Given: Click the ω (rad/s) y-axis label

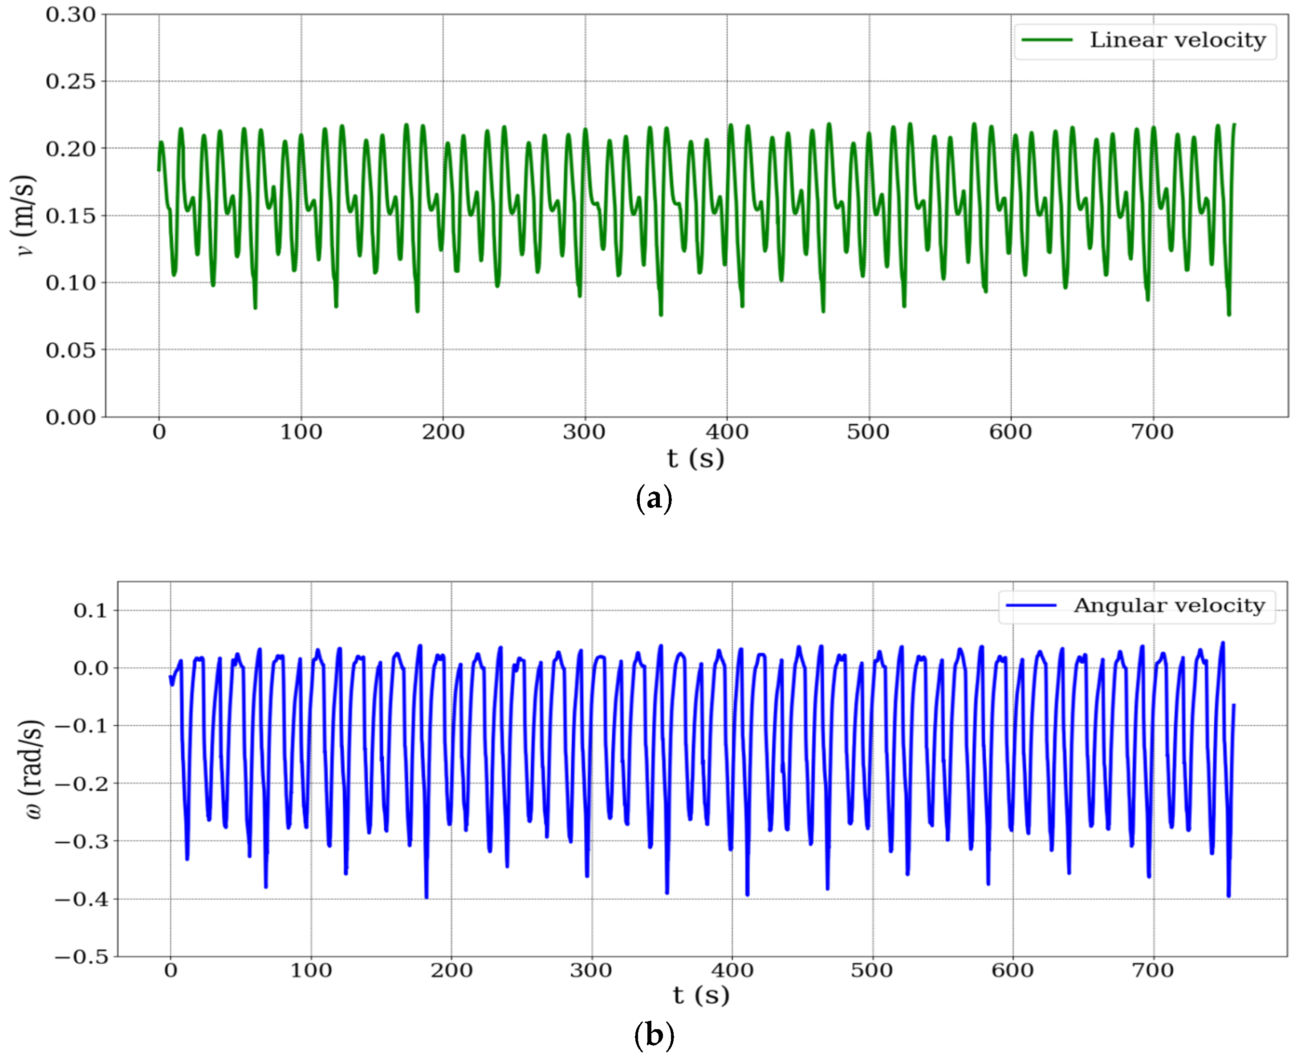Looking at the screenshot, I should point(32,769).
